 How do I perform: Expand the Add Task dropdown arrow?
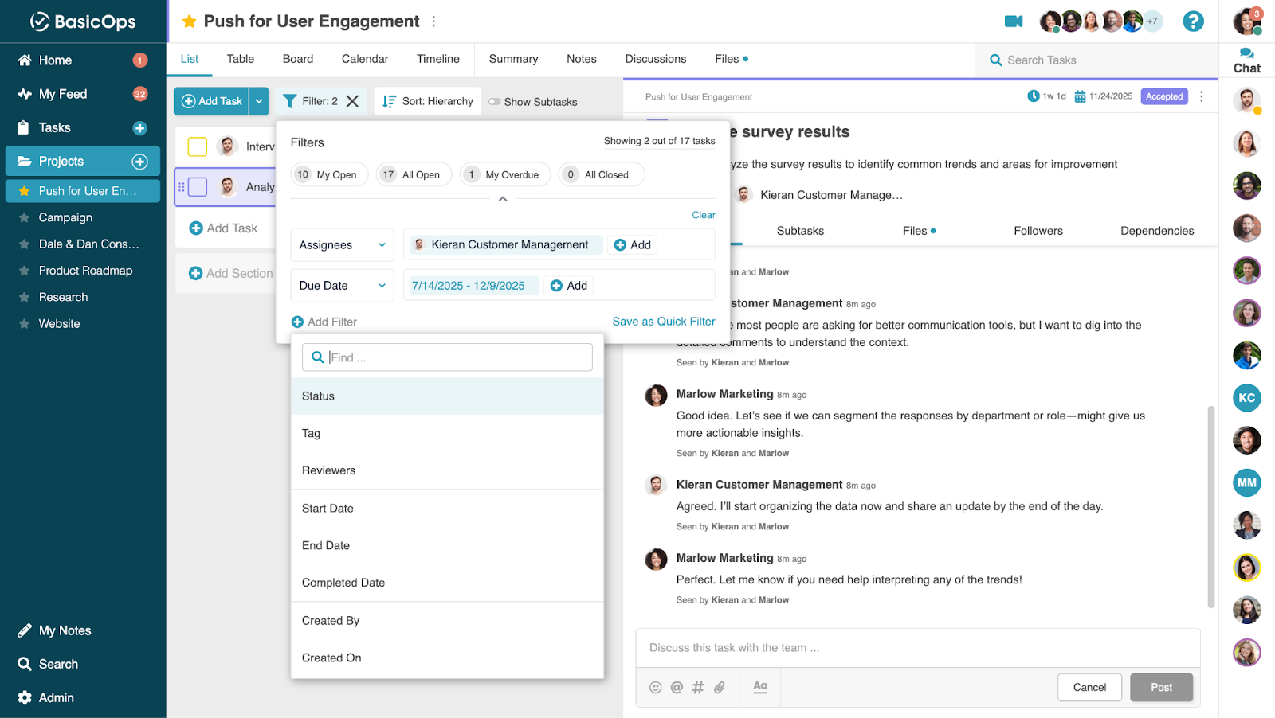point(259,101)
